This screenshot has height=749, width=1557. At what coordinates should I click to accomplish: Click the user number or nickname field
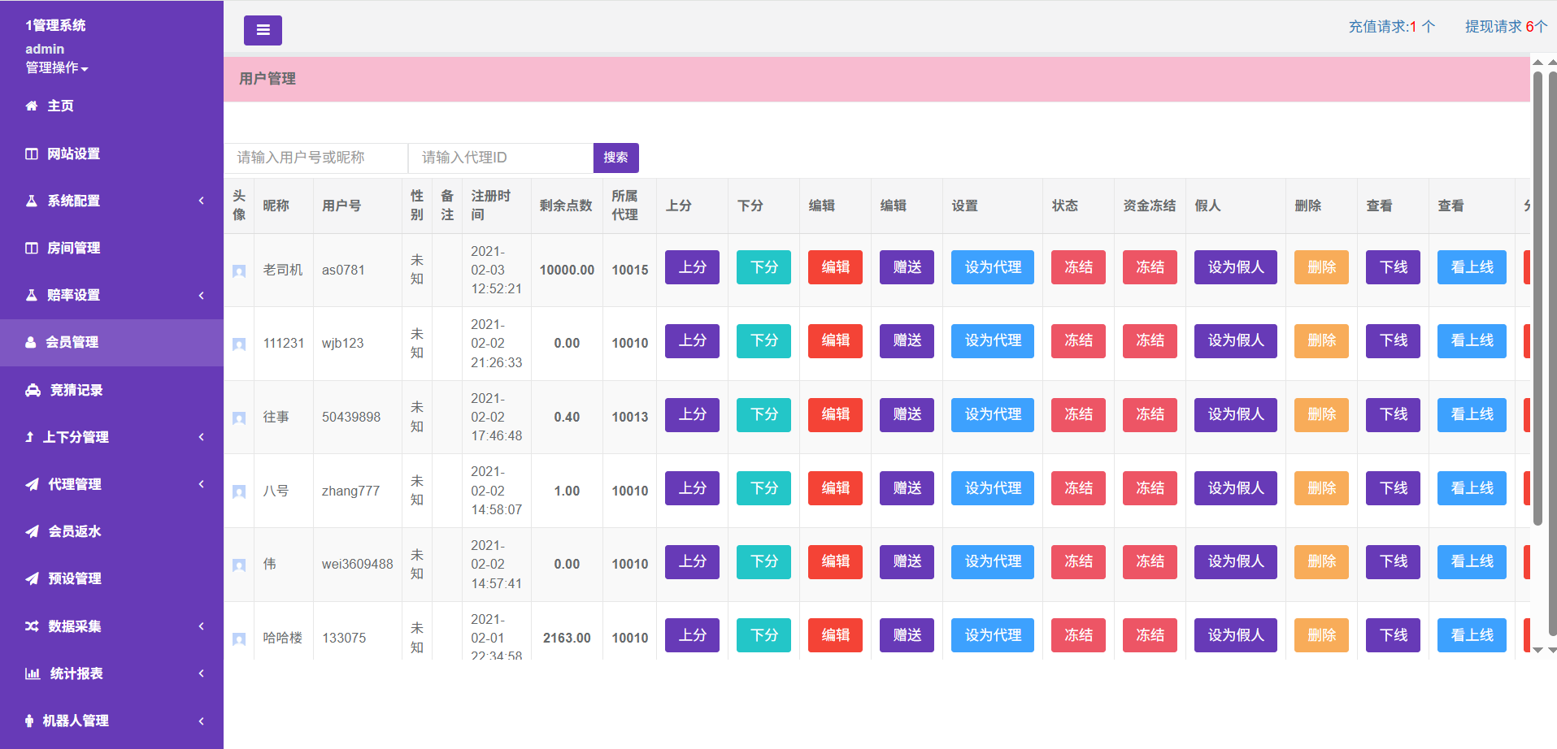coord(315,158)
